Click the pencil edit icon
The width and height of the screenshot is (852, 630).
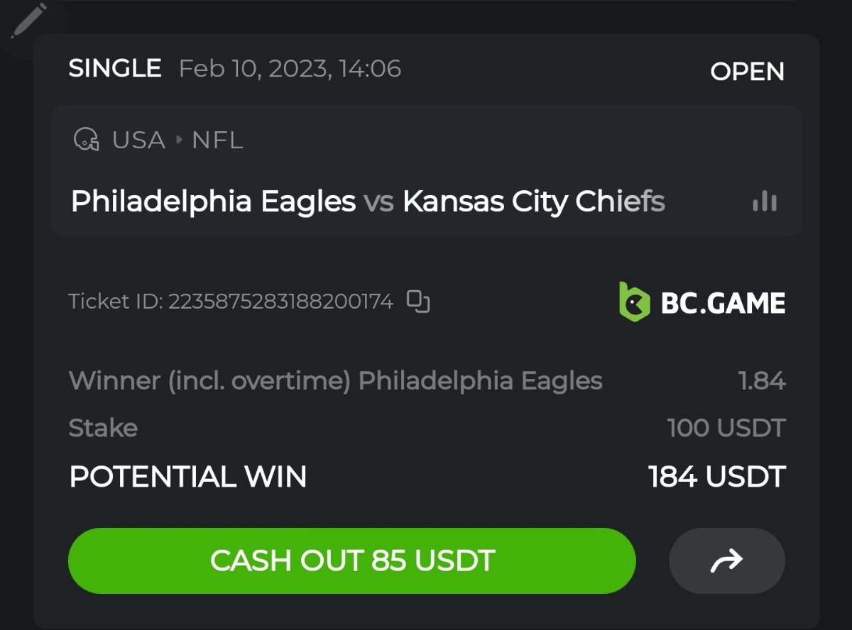click(x=30, y=21)
